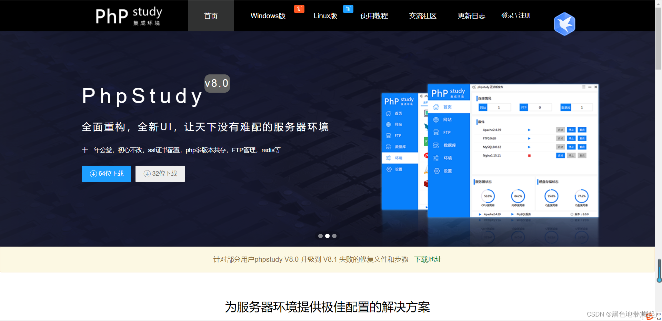Screen dimensions: 662x321
Task: Open the 首页 navigation tab
Action: tap(211, 16)
